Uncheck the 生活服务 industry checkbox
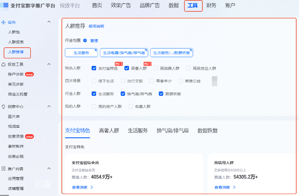299x196 pixels. (x=94, y=94)
